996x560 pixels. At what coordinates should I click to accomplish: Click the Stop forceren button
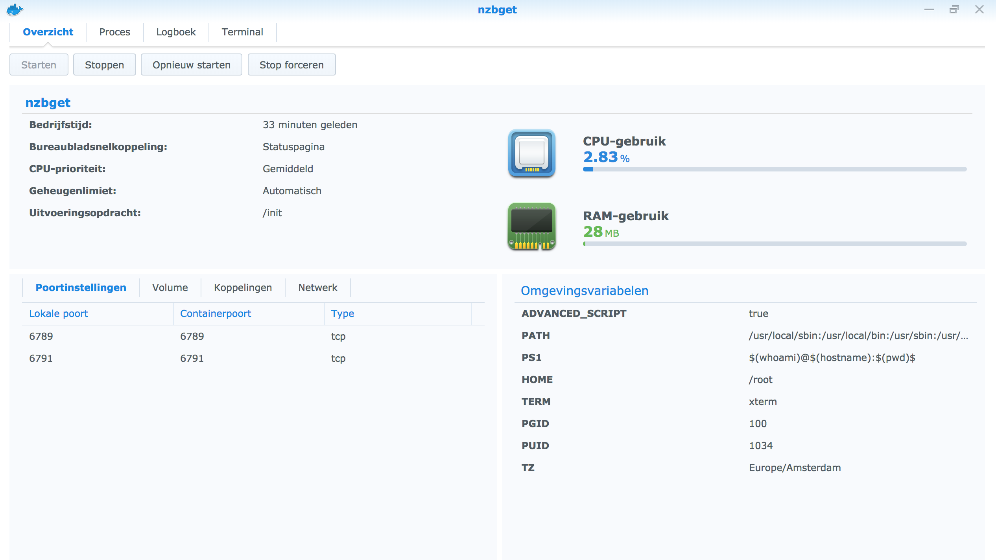tap(291, 64)
